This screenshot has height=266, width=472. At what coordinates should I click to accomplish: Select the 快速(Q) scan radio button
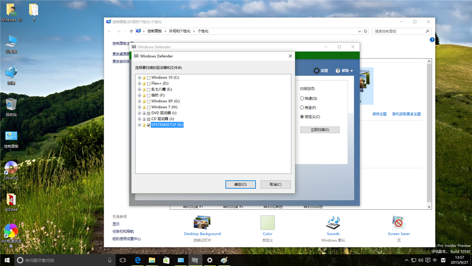click(x=302, y=98)
